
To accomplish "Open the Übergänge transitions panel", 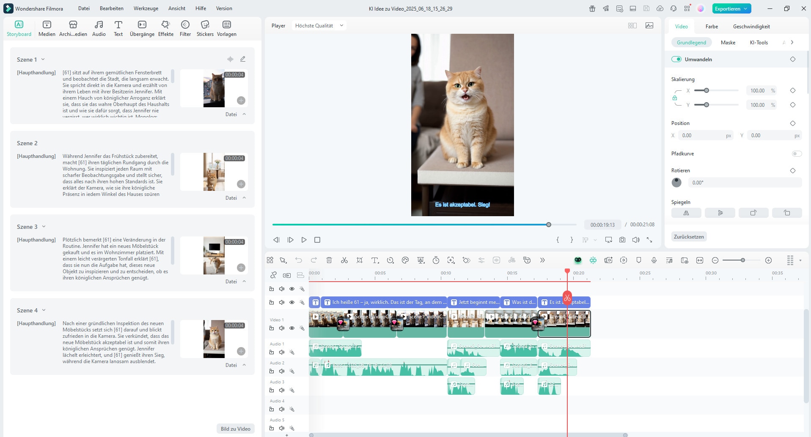I will pos(142,28).
